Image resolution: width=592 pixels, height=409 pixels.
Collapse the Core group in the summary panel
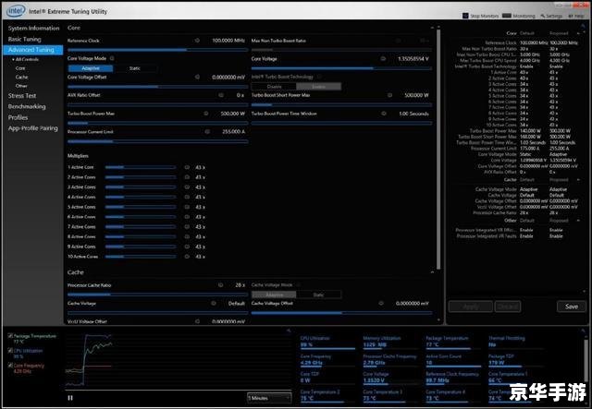579,33
